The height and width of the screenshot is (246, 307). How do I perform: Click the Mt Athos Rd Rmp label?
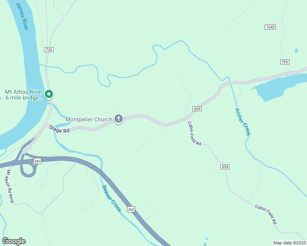tap(10, 186)
